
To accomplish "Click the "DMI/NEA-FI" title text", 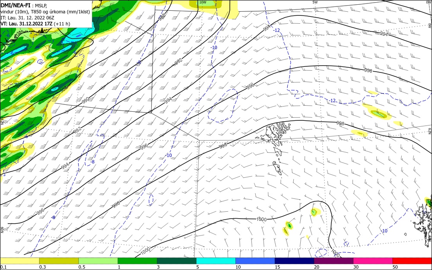I will click(16, 6).
